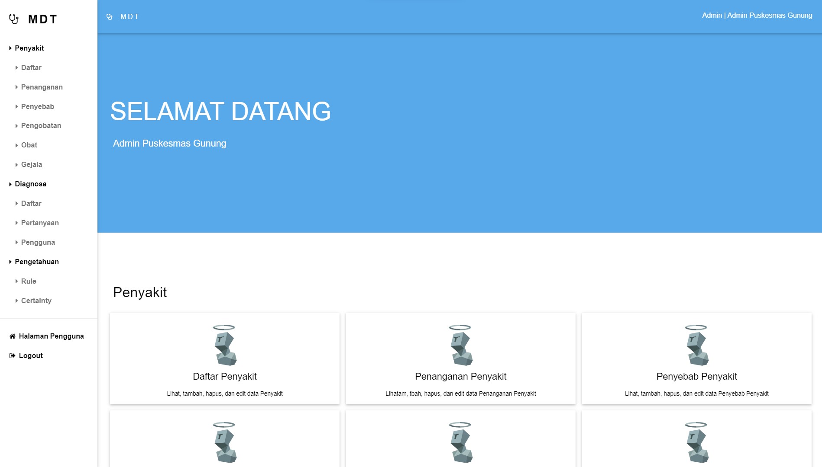Screen dimensions: 822x467
Task: Select Certainty under Pengetahuan
Action: pyautogui.click(x=36, y=301)
